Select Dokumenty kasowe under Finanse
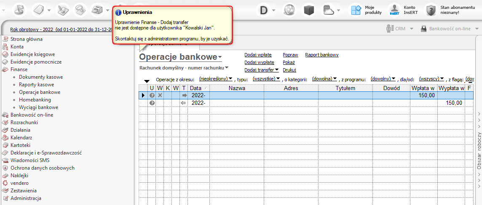The image size is (482, 205). coord(41,77)
